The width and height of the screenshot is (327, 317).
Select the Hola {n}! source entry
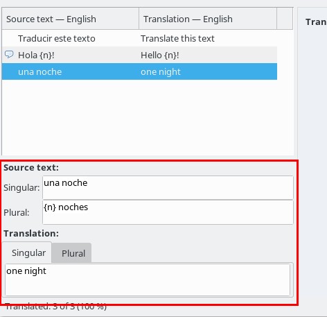coord(36,55)
